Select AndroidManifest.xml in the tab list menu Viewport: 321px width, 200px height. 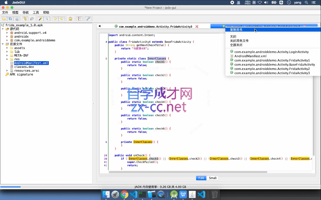click(x=273, y=56)
